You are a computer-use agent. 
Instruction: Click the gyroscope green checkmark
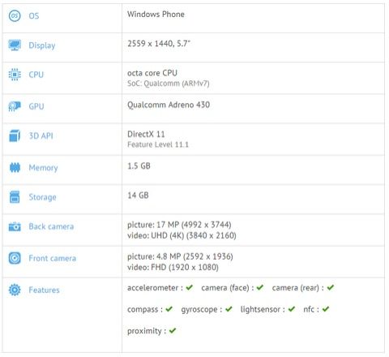[229, 308]
